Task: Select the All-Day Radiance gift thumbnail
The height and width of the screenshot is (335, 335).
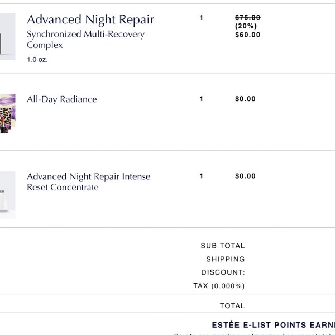Action: tap(7, 114)
